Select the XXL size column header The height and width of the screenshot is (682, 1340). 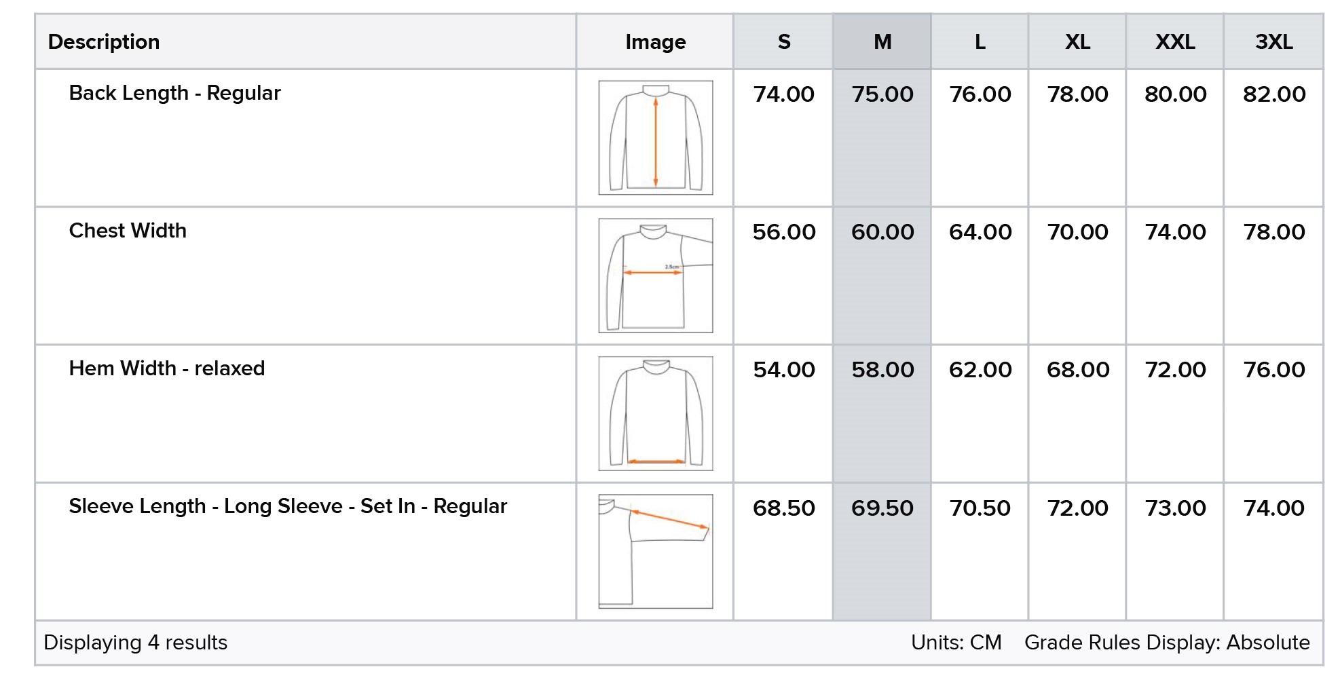pos(1175,42)
